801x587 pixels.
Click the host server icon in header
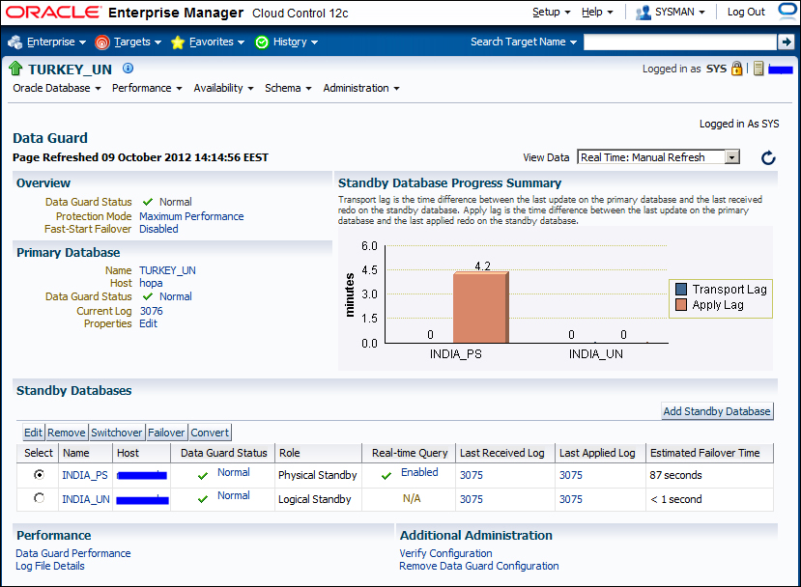coord(758,69)
